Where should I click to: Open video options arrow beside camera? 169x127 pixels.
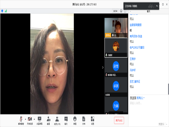click(x=34, y=119)
